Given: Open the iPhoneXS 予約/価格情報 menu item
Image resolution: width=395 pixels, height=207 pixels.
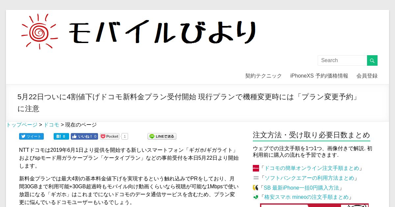Looking at the screenshot, I should tap(319, 76).
